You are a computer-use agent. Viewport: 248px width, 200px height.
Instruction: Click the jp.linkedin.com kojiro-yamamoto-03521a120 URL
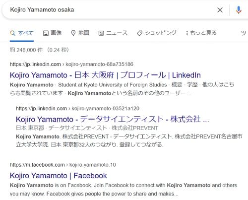point(77,109)
